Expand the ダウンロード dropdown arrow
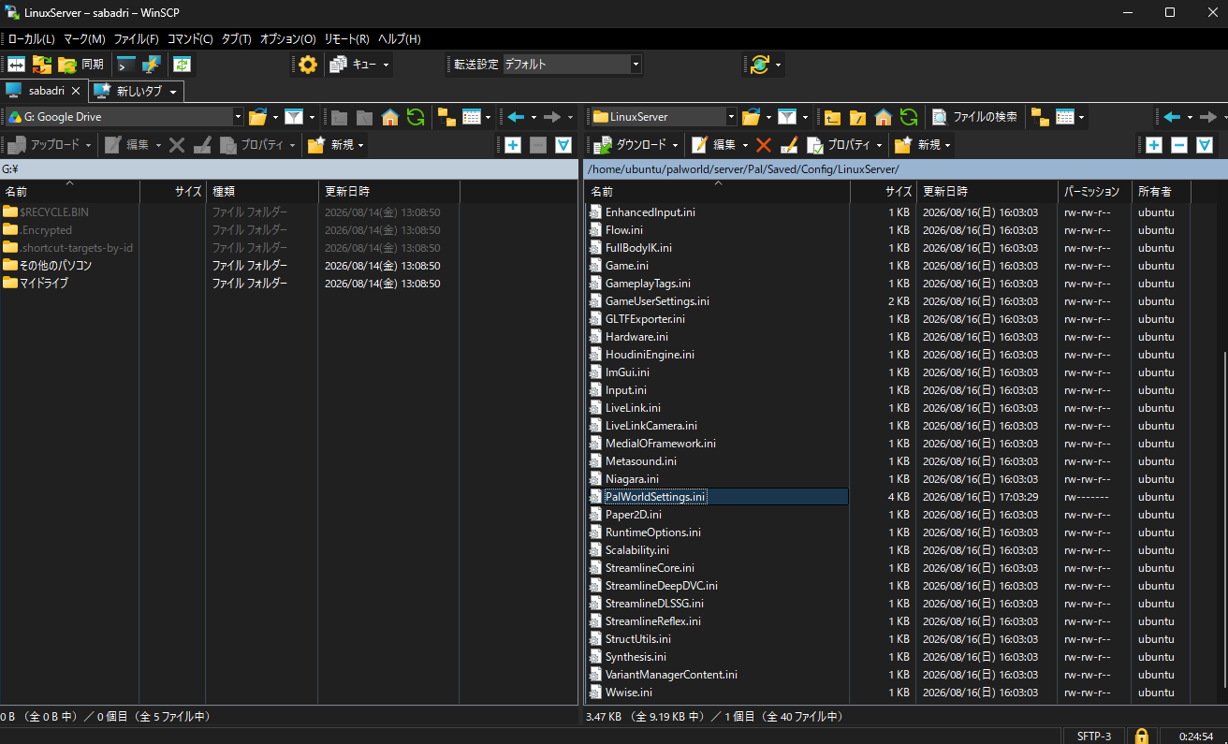 pyautogui.click(x=677, y=145)
